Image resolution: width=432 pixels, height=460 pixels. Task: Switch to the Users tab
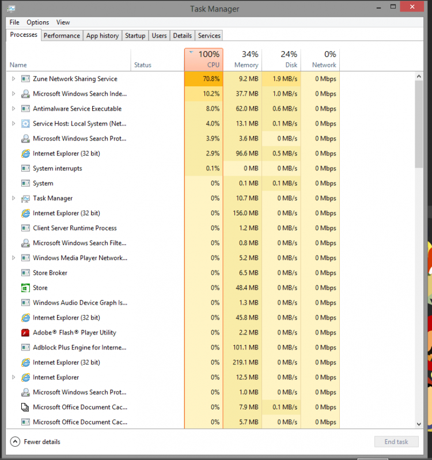pyautogui.click(x=159, y=36)
